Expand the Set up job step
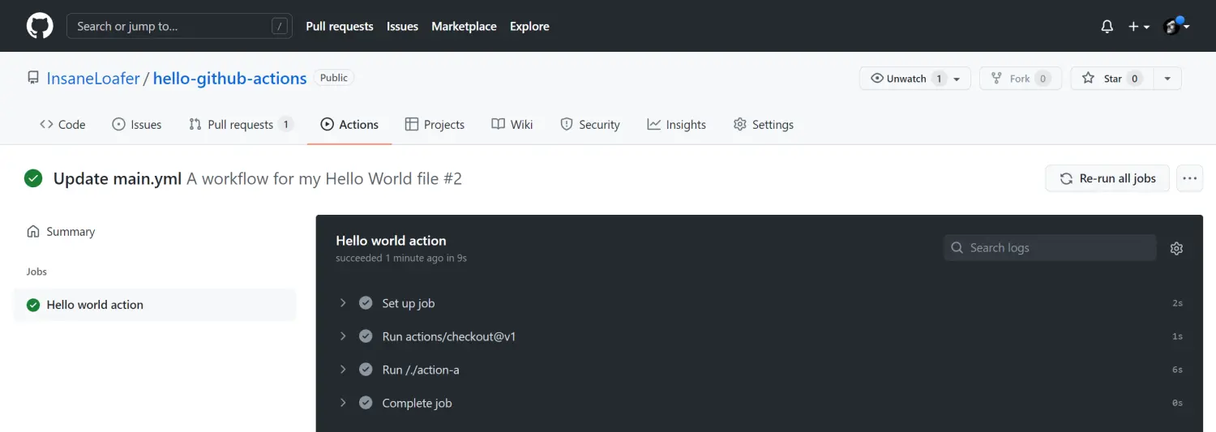This screenshot has width=1216, height=432. click(x=343, y=303)
